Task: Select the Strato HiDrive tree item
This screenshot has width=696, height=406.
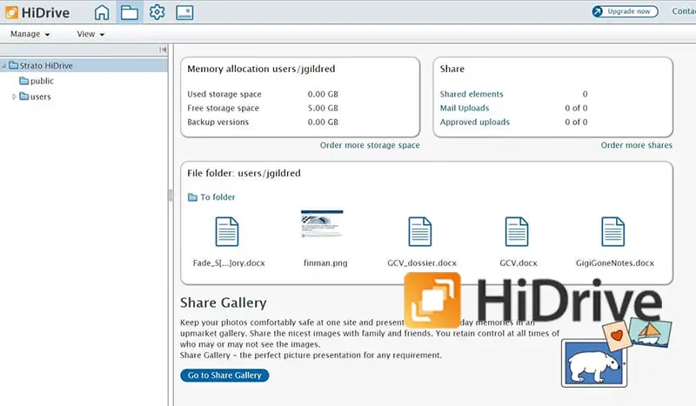Action: 84,65
